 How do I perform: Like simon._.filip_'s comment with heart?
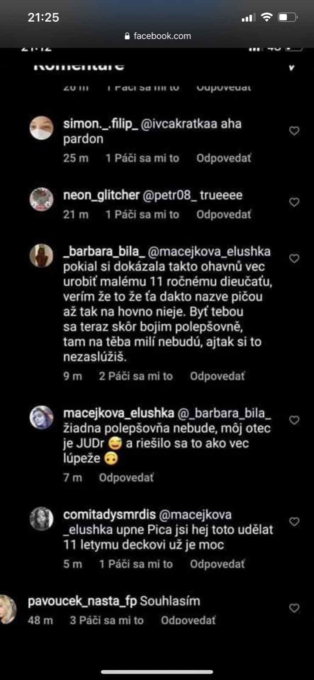294,131
